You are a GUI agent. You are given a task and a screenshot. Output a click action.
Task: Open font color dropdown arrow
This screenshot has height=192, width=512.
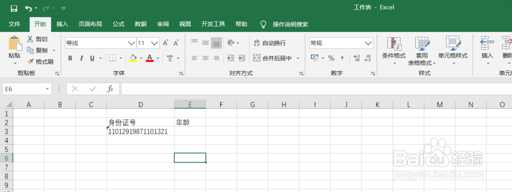[x=158, y=58]
